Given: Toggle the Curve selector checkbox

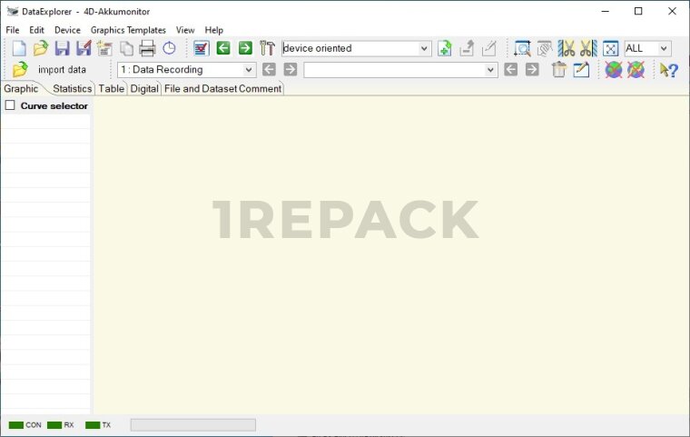Looking at the screenshot, I should [10, 105].
